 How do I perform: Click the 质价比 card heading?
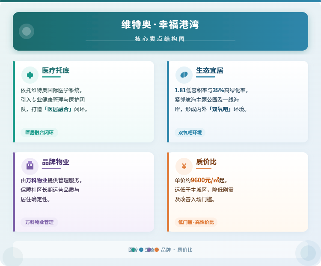[x=206, y=162]
